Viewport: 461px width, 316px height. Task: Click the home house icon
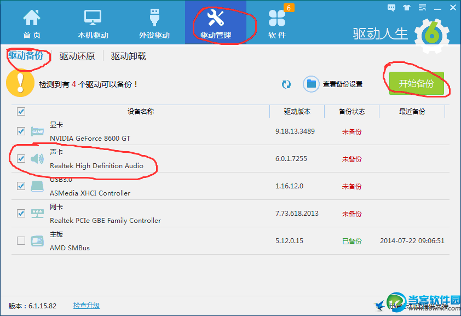(32, 18)
